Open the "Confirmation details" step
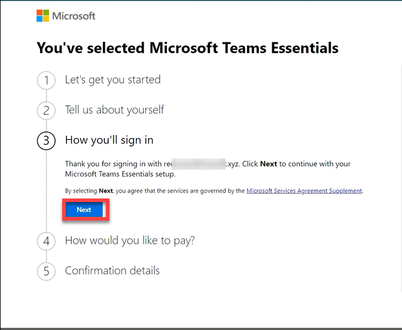 [x=112, y=271]
